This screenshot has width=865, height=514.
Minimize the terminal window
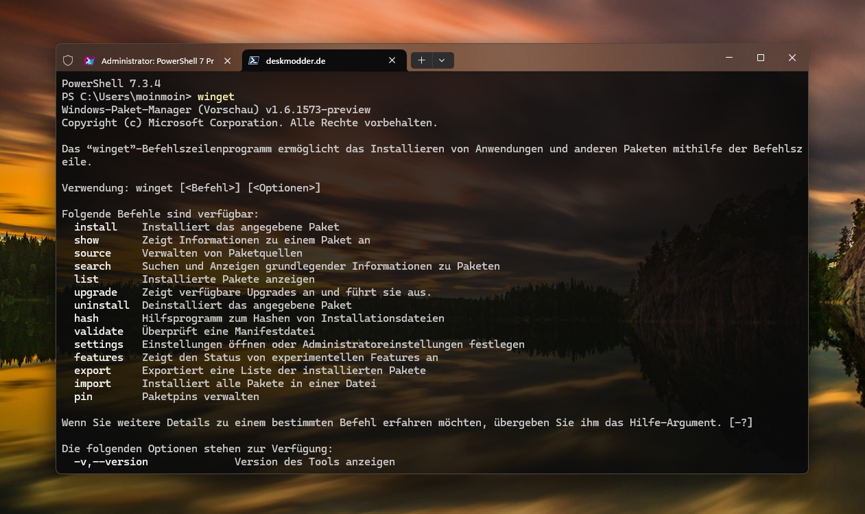729,58
